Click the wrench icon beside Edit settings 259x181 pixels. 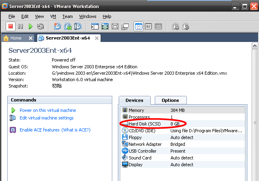pyautogui.click(x=12, y=118)
